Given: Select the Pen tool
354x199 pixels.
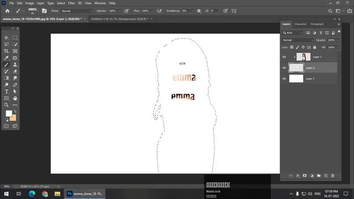Looking at the screenshot, I should point(15,85).
